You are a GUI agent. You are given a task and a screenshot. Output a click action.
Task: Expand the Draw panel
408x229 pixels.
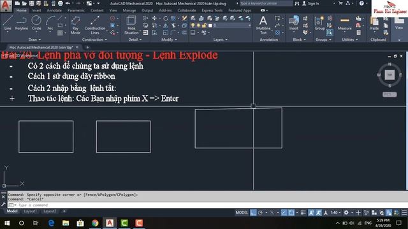point(34,39)
